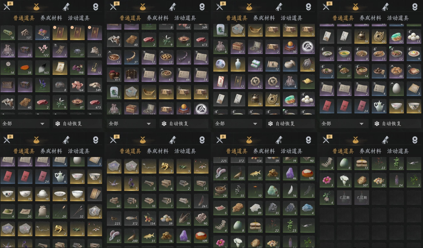Screen dimensions: 423x248
Task: Select the dark feather item with count 261
Action: (201, 201)
